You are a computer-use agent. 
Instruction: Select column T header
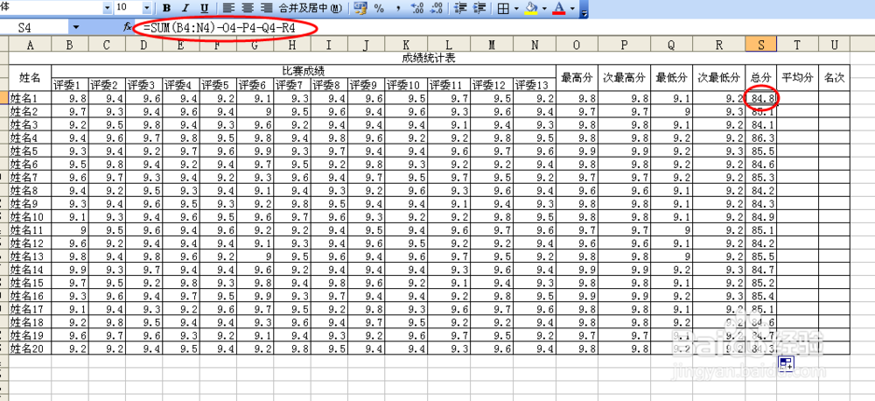[x=797, y=46]
